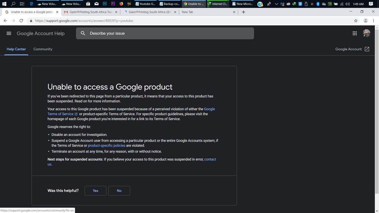Launch Firefox from the taskbar
The width and height of the screenshot is (379, 213).
click(x=121, y=4)
